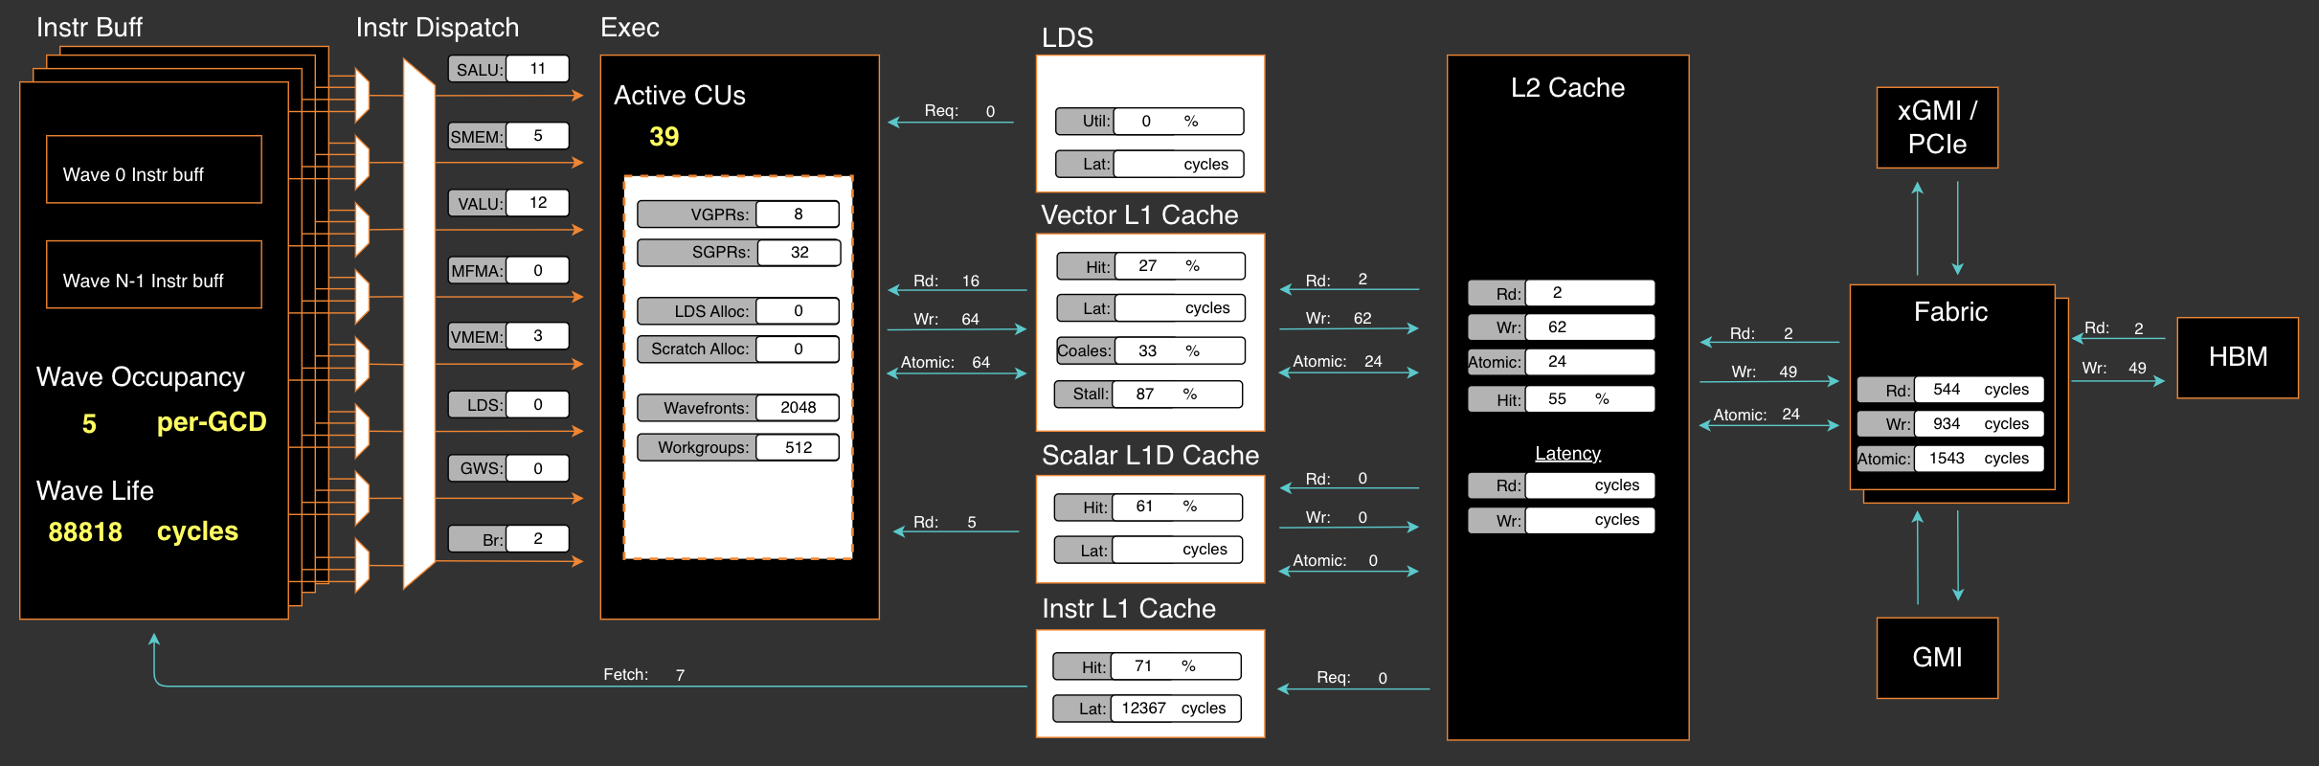Click the large Instr Dispatch multiplexer shape
Image resolution: width=2319 pixels, height=766 pixels.
418,324
